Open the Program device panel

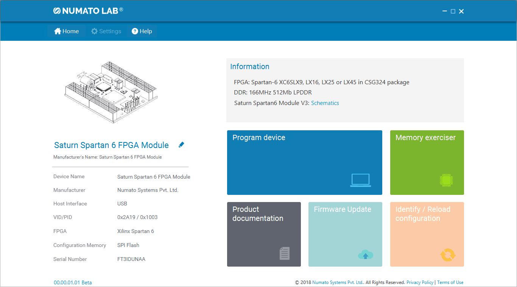305,162
